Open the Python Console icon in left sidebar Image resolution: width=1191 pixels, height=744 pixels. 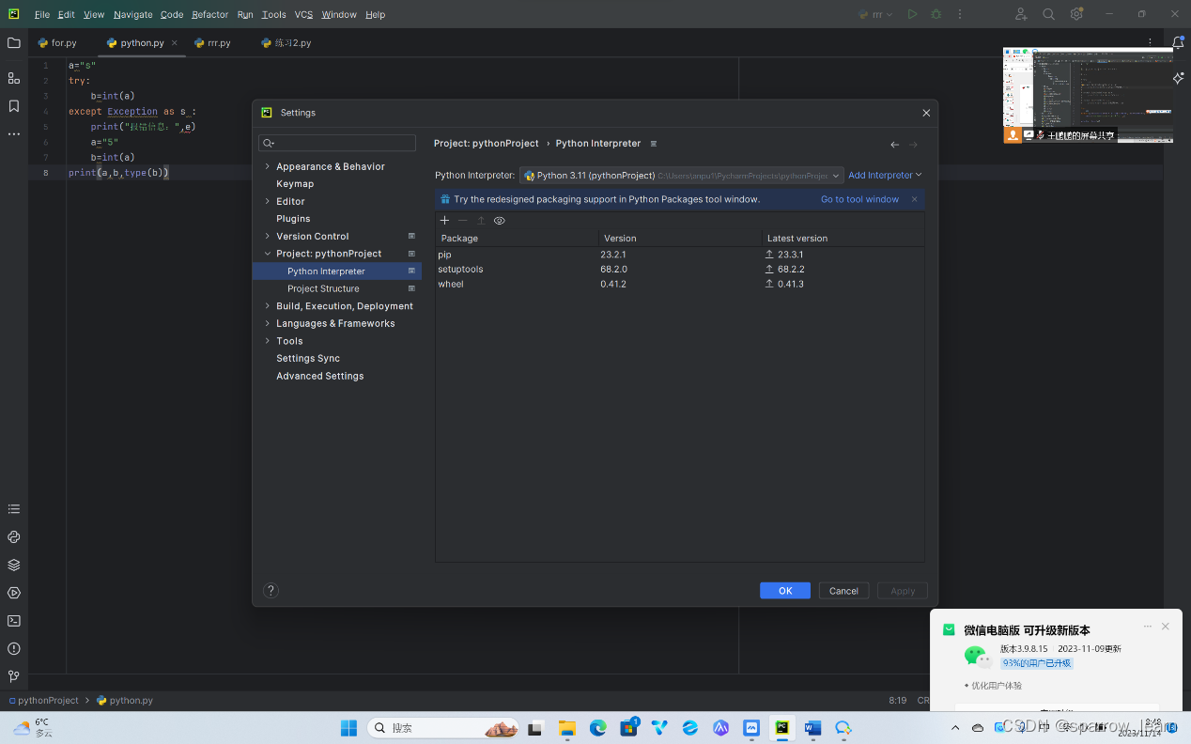(13, 537)
